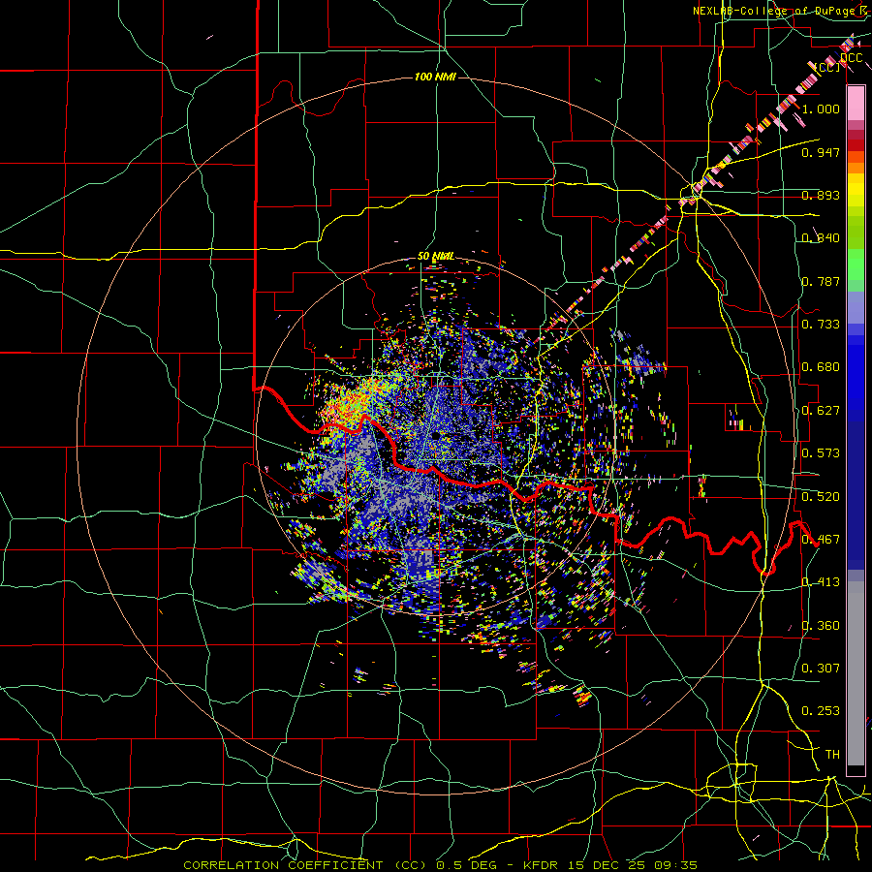Click the 0.787 legend value

(x=821, y=281)
